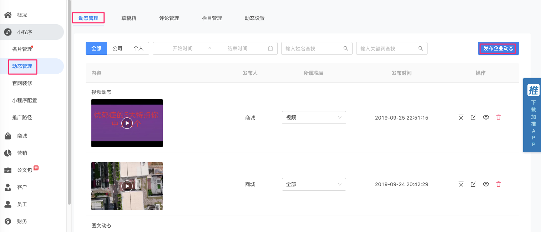This screenshot has width=541, height=232.
Task: Click the briefcase icon beside 公文包
Action: (x=8, y=170)
